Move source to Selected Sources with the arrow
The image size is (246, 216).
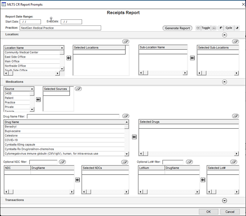[38, 99]
